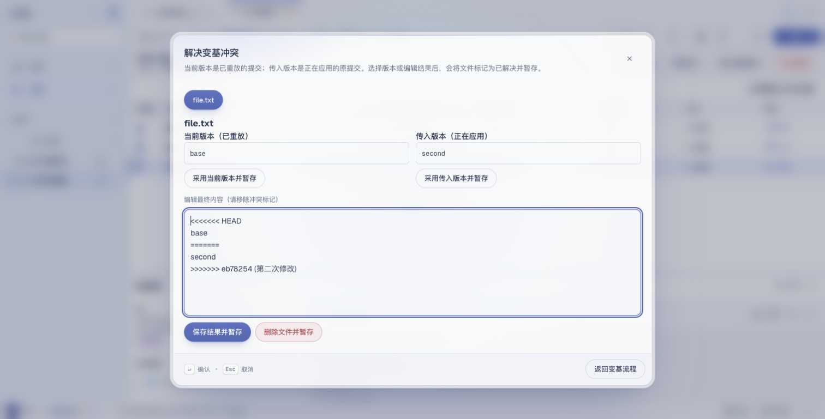825x419 pixels.
Task: Click the incoming version 'second' box
Action: (x=528, y=153)
